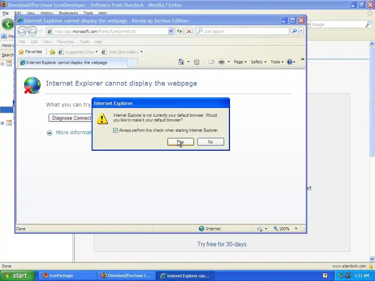The width and height of the screenshot is (375, 281).
Task: Collapse the Firefox history tree item
Action: (x=3, y=64)
